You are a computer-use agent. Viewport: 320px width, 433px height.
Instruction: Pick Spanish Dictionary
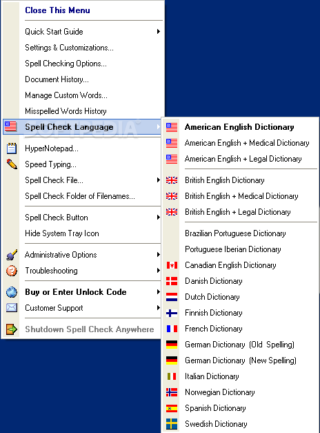pyautogui.click(x=215, y=408)
